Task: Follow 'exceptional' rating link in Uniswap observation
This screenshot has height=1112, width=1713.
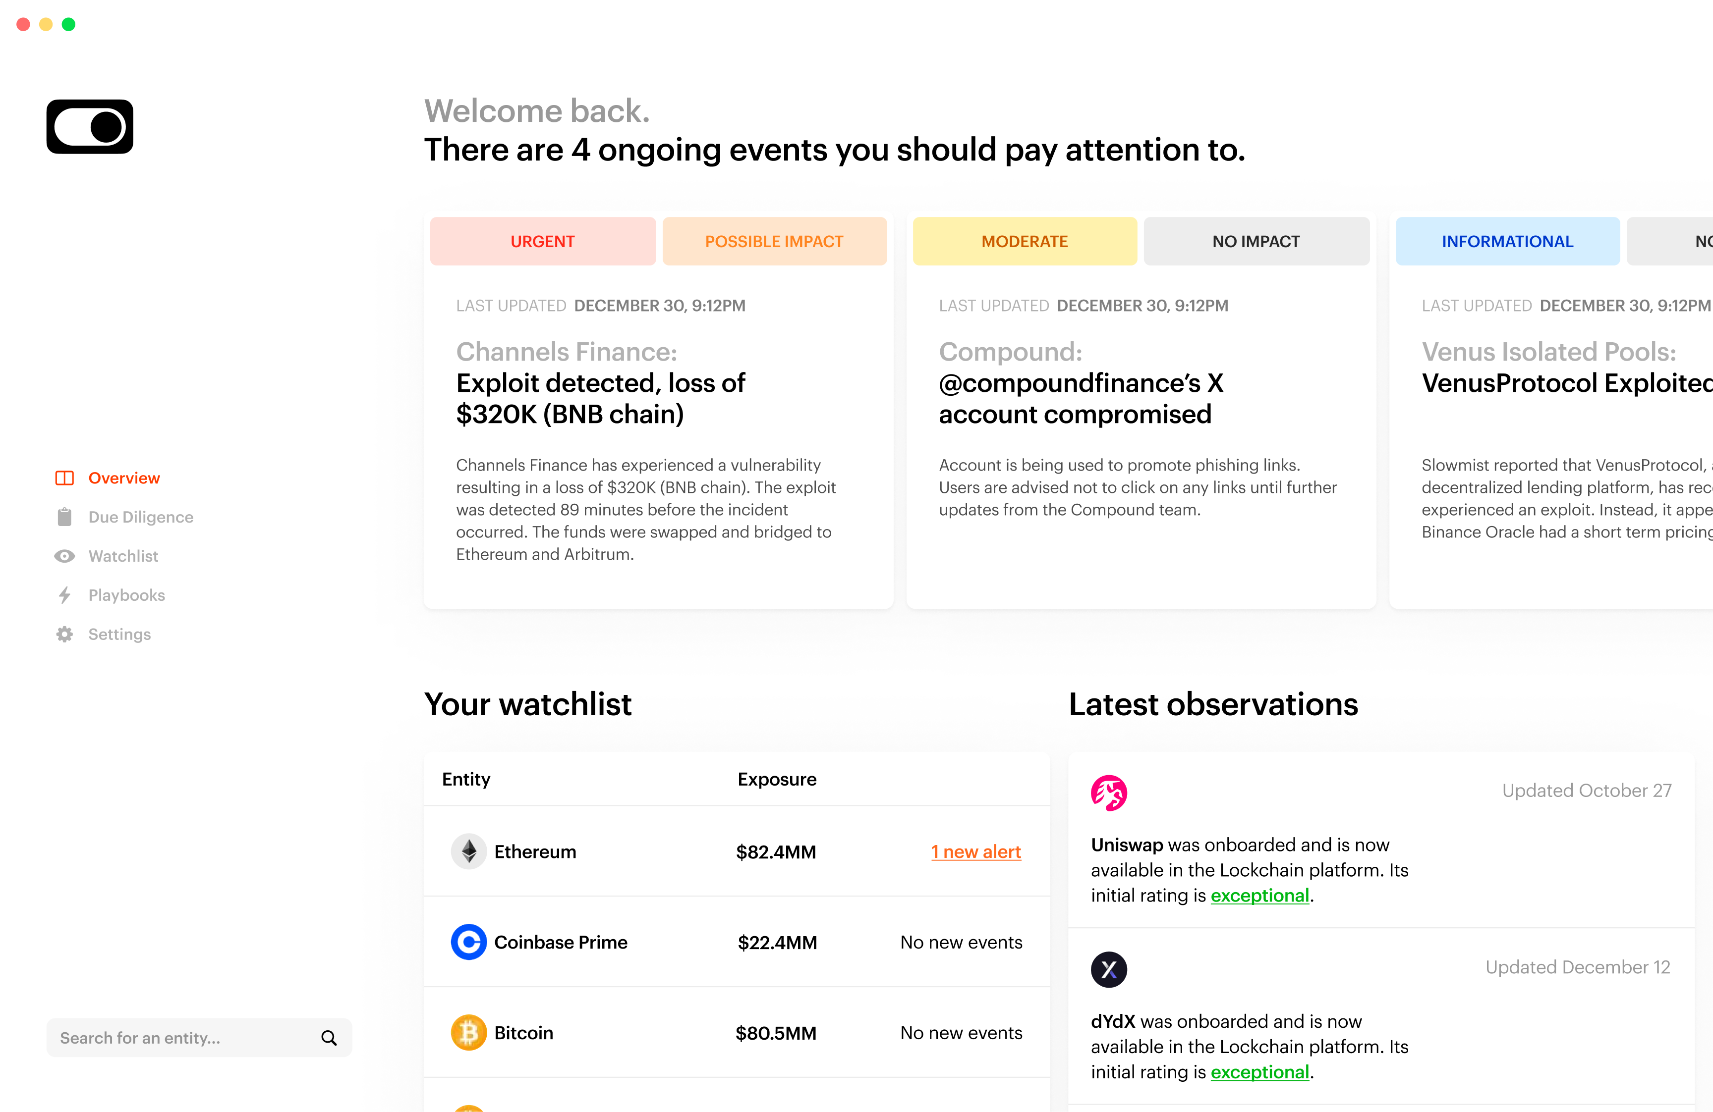Action: point(1259,896)
